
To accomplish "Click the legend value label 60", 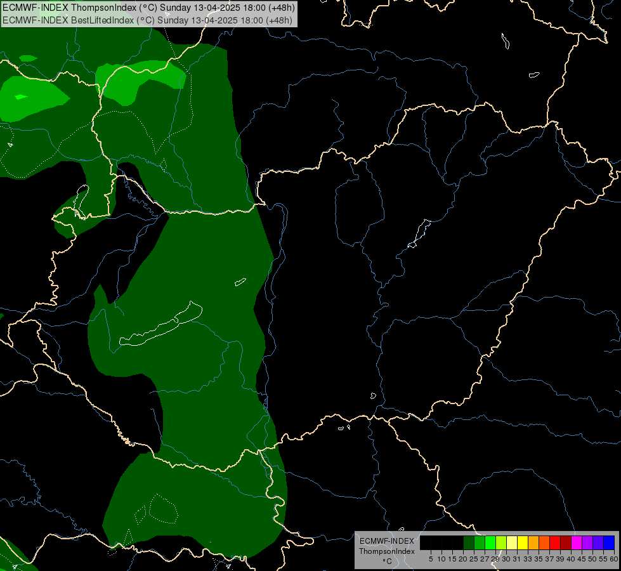I will click(x=614, y=559).
